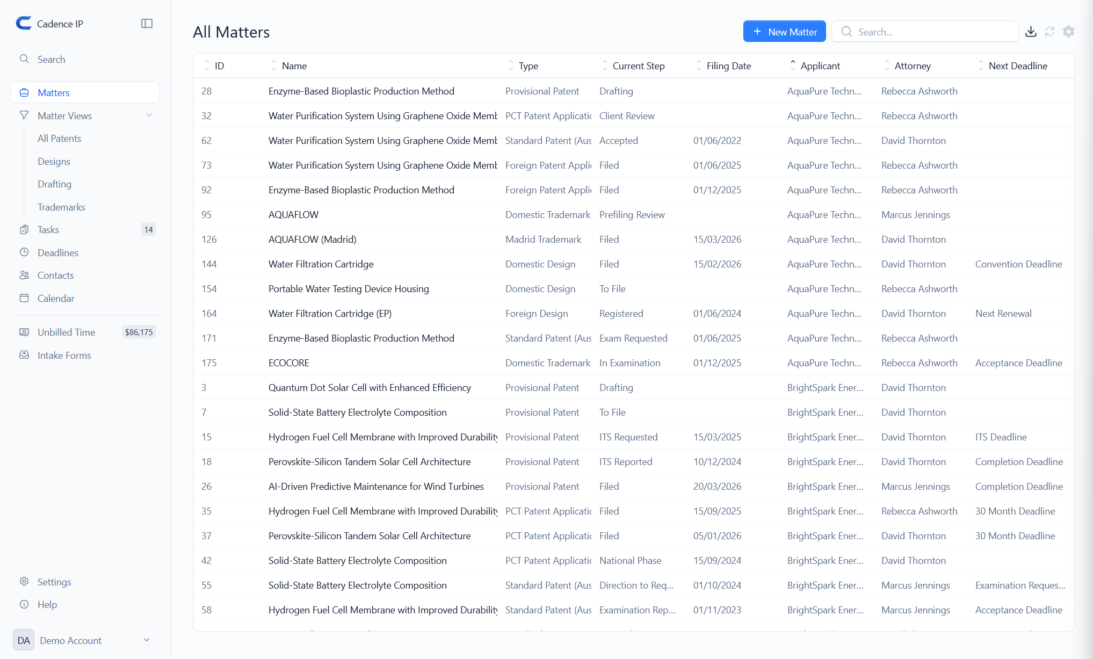Click Prefiling Review step cell
This screenshot has height=659, width=1093.
coord(632,214)
